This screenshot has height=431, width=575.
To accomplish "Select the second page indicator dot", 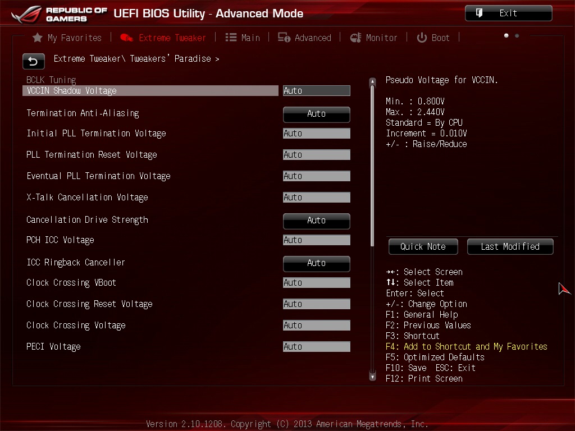I will pyautogui.click(x=517, y=35).
